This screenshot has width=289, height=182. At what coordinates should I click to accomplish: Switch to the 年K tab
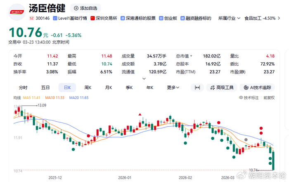(150, 87)
